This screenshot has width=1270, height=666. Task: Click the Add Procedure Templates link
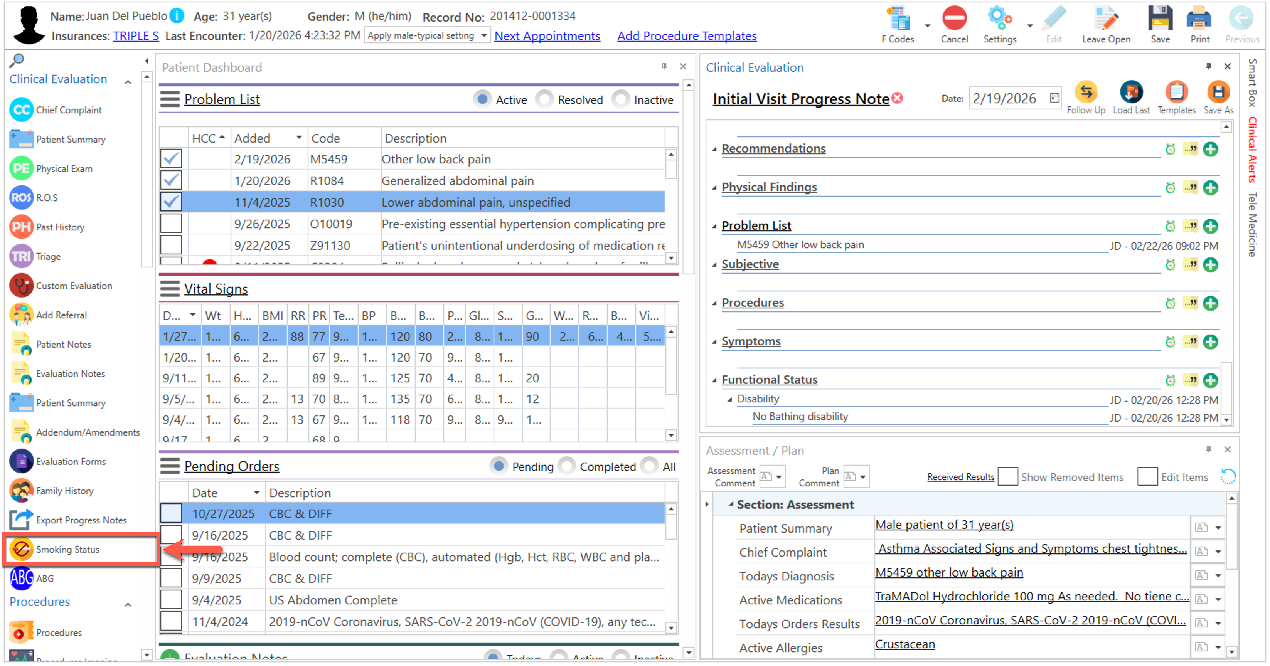coord(686,36)
